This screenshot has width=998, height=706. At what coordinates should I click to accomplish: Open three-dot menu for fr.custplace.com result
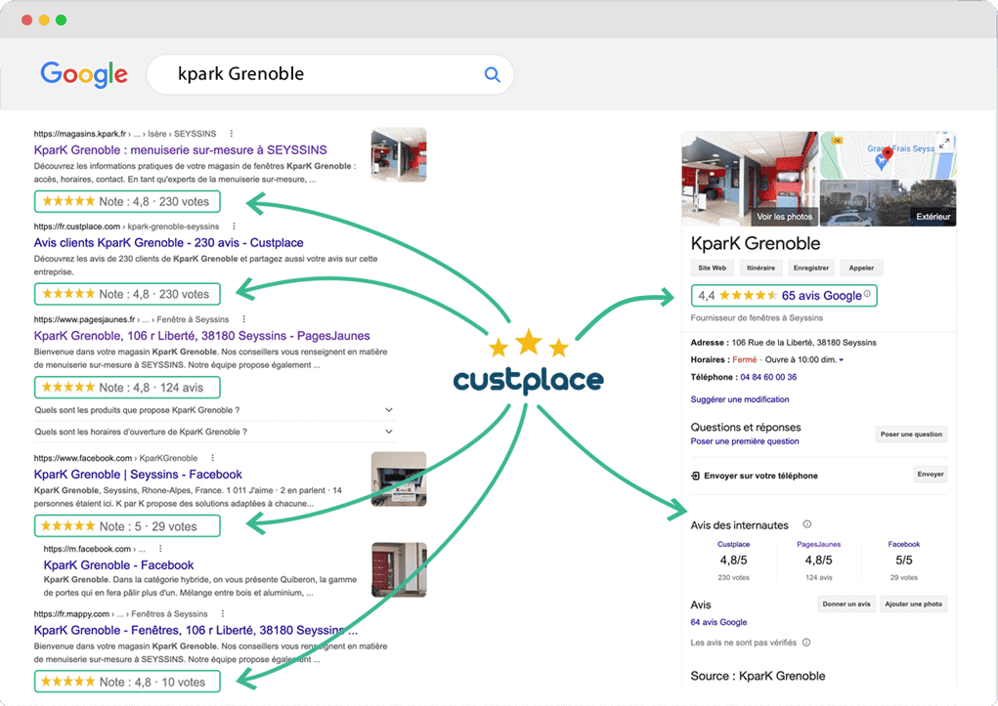point(232,227)
